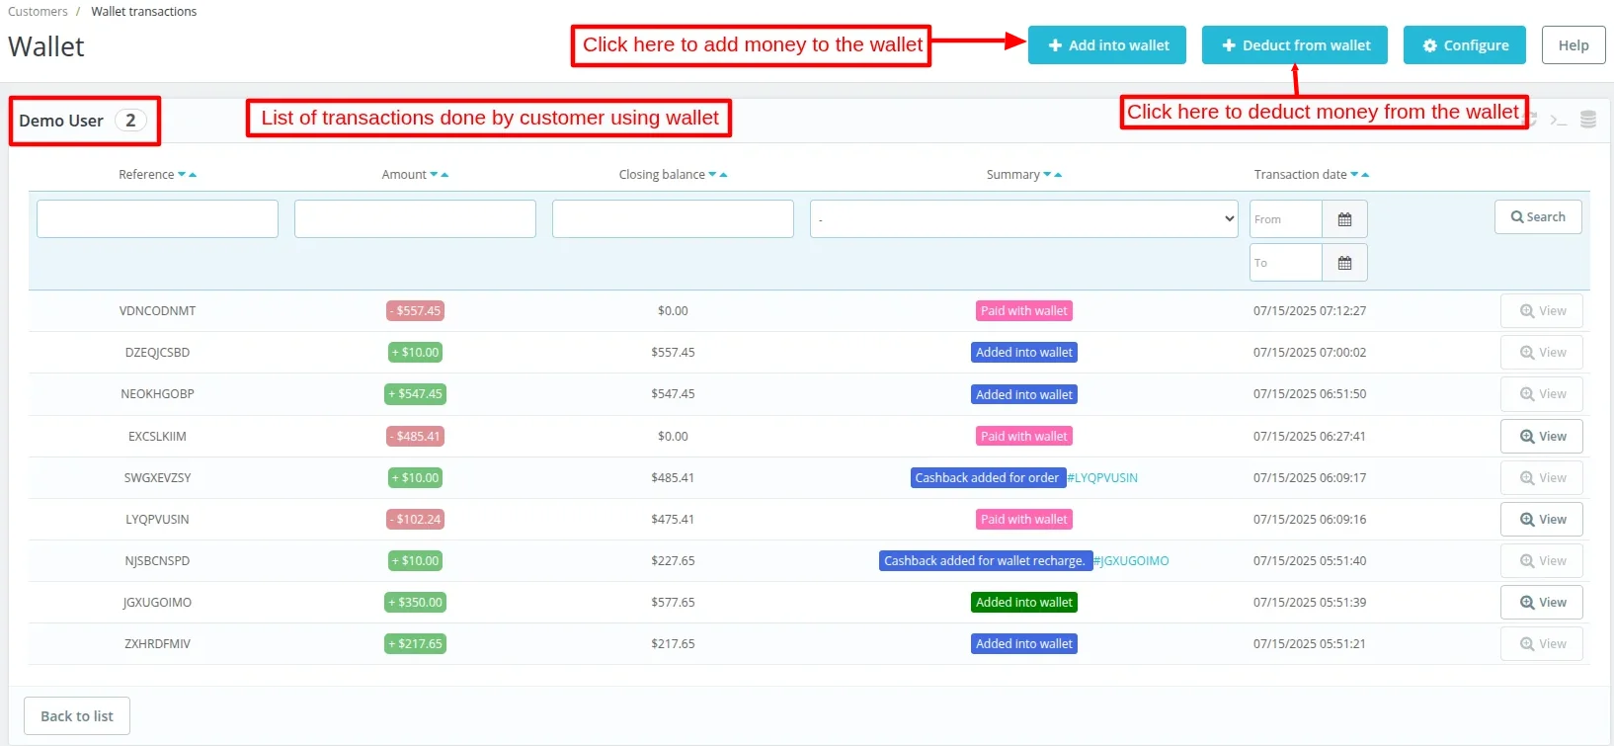Open the Configure settings button
This screenshot has width=1614, height=746.
(1465, 45)
